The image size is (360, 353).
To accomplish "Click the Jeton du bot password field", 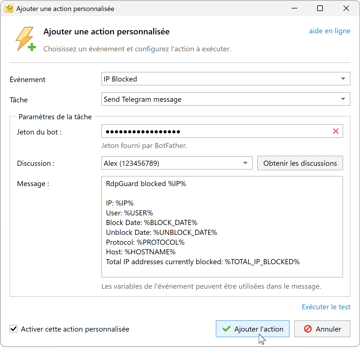I will click(x=222, y=131).
